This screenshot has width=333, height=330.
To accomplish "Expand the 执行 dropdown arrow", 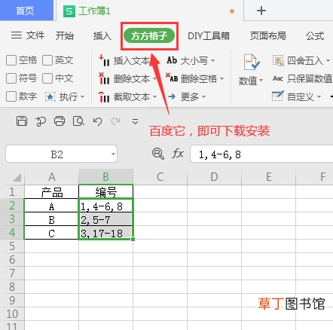I will 82,97.
